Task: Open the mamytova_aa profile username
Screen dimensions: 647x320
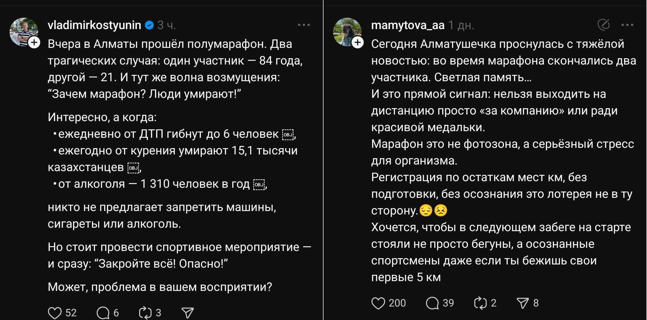Action: coord(408,25)
